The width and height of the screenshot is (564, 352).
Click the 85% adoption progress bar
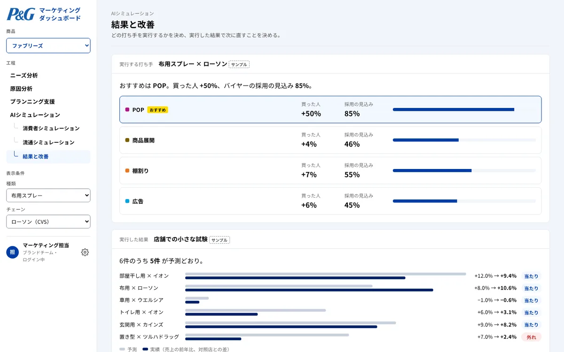(x=464, y=109)
